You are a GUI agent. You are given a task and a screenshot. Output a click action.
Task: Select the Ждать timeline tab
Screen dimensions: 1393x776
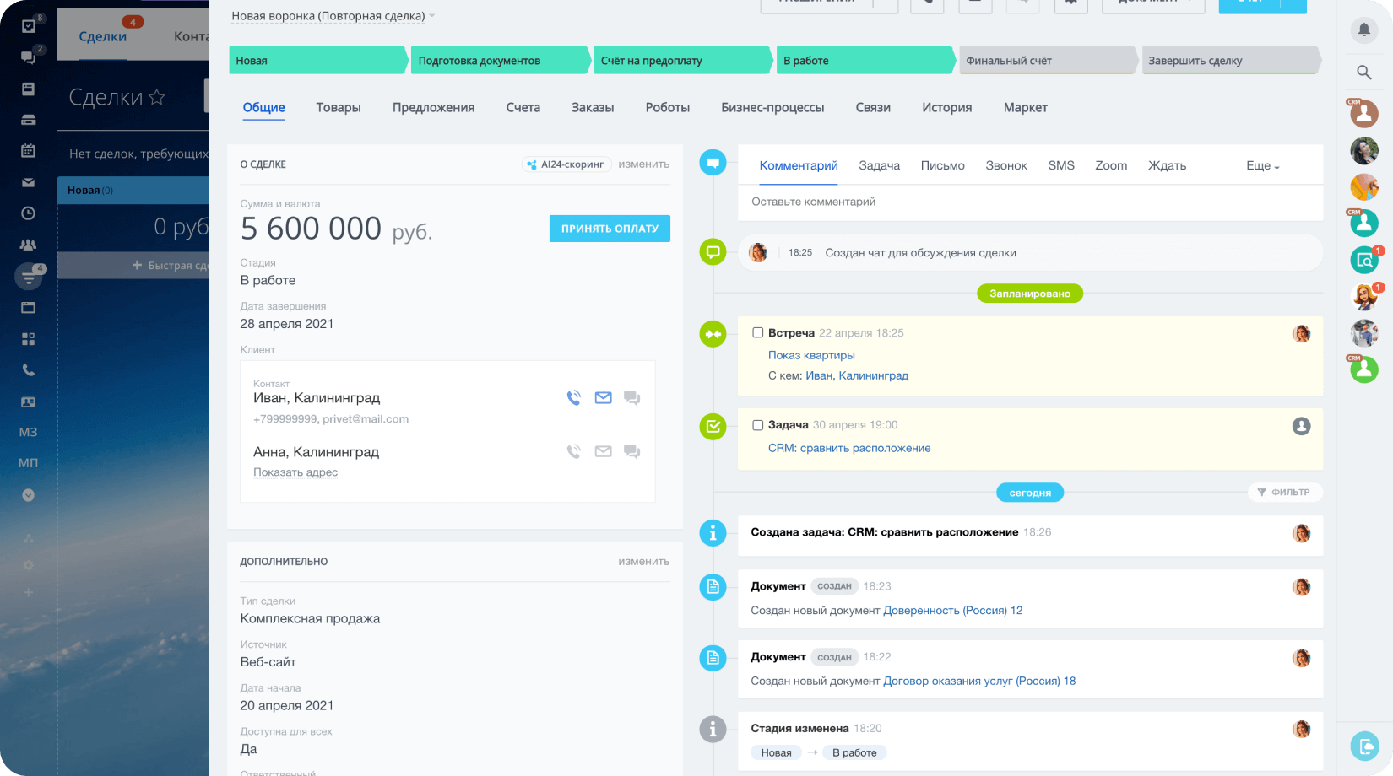point(1167,166)
